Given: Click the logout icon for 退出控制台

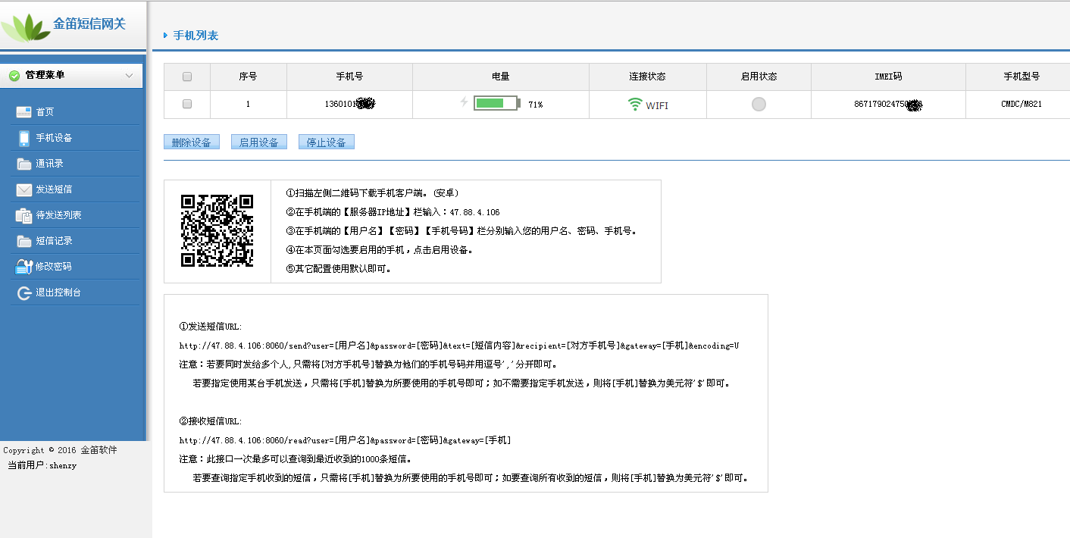Looking at the screenshot, I should pyautogui.click(x=23, y=292).
